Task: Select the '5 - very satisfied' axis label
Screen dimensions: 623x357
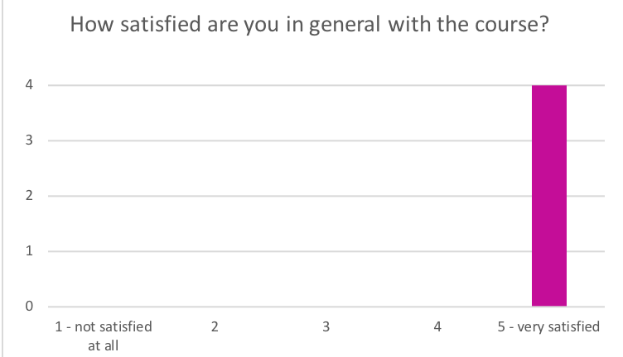Action: tap(548, 327)
